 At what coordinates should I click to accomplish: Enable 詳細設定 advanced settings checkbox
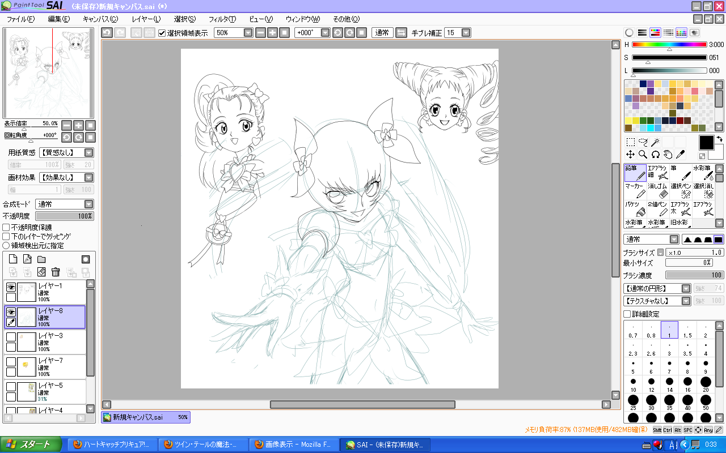tap(627, 314)
